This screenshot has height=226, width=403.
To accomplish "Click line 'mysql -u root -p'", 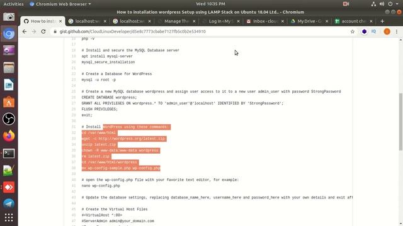I will (99, 80).
